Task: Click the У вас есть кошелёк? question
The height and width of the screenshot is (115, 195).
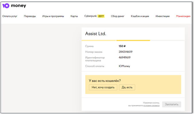Action: coord(105,81)
